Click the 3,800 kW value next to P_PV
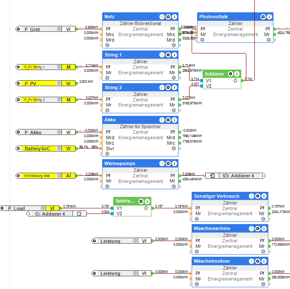 click(86, 81)
